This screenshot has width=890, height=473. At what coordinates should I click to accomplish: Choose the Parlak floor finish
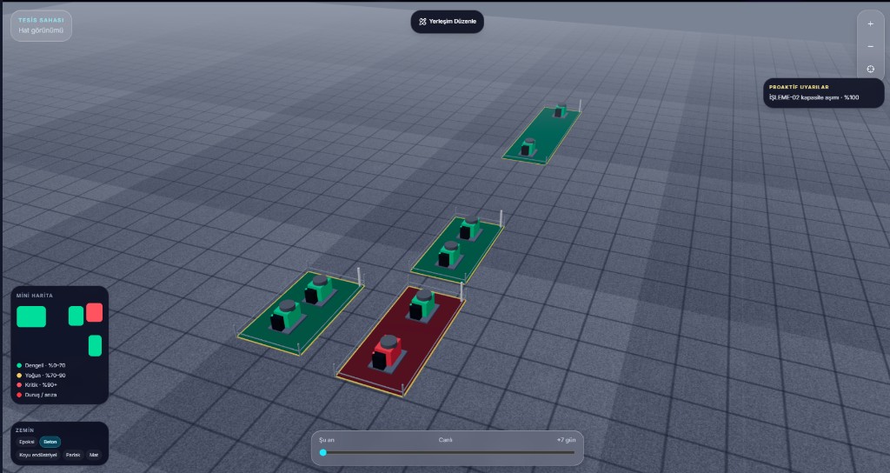(73, 455)
